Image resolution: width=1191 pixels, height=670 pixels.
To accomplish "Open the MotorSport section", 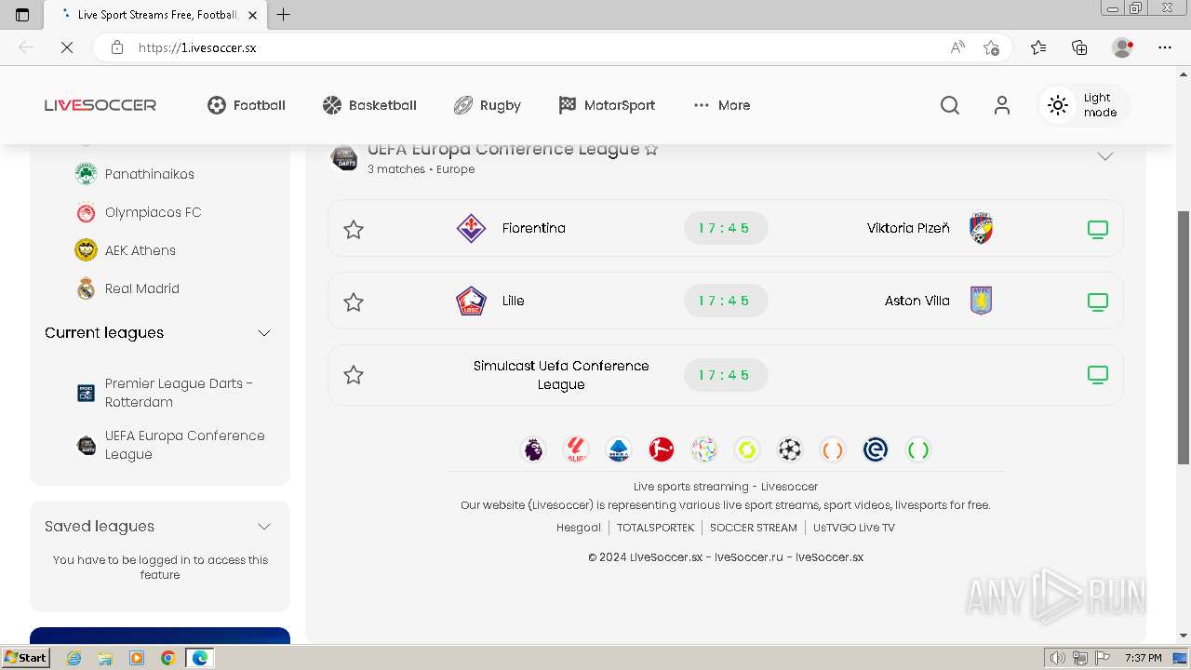I will [x=607, y=105].
